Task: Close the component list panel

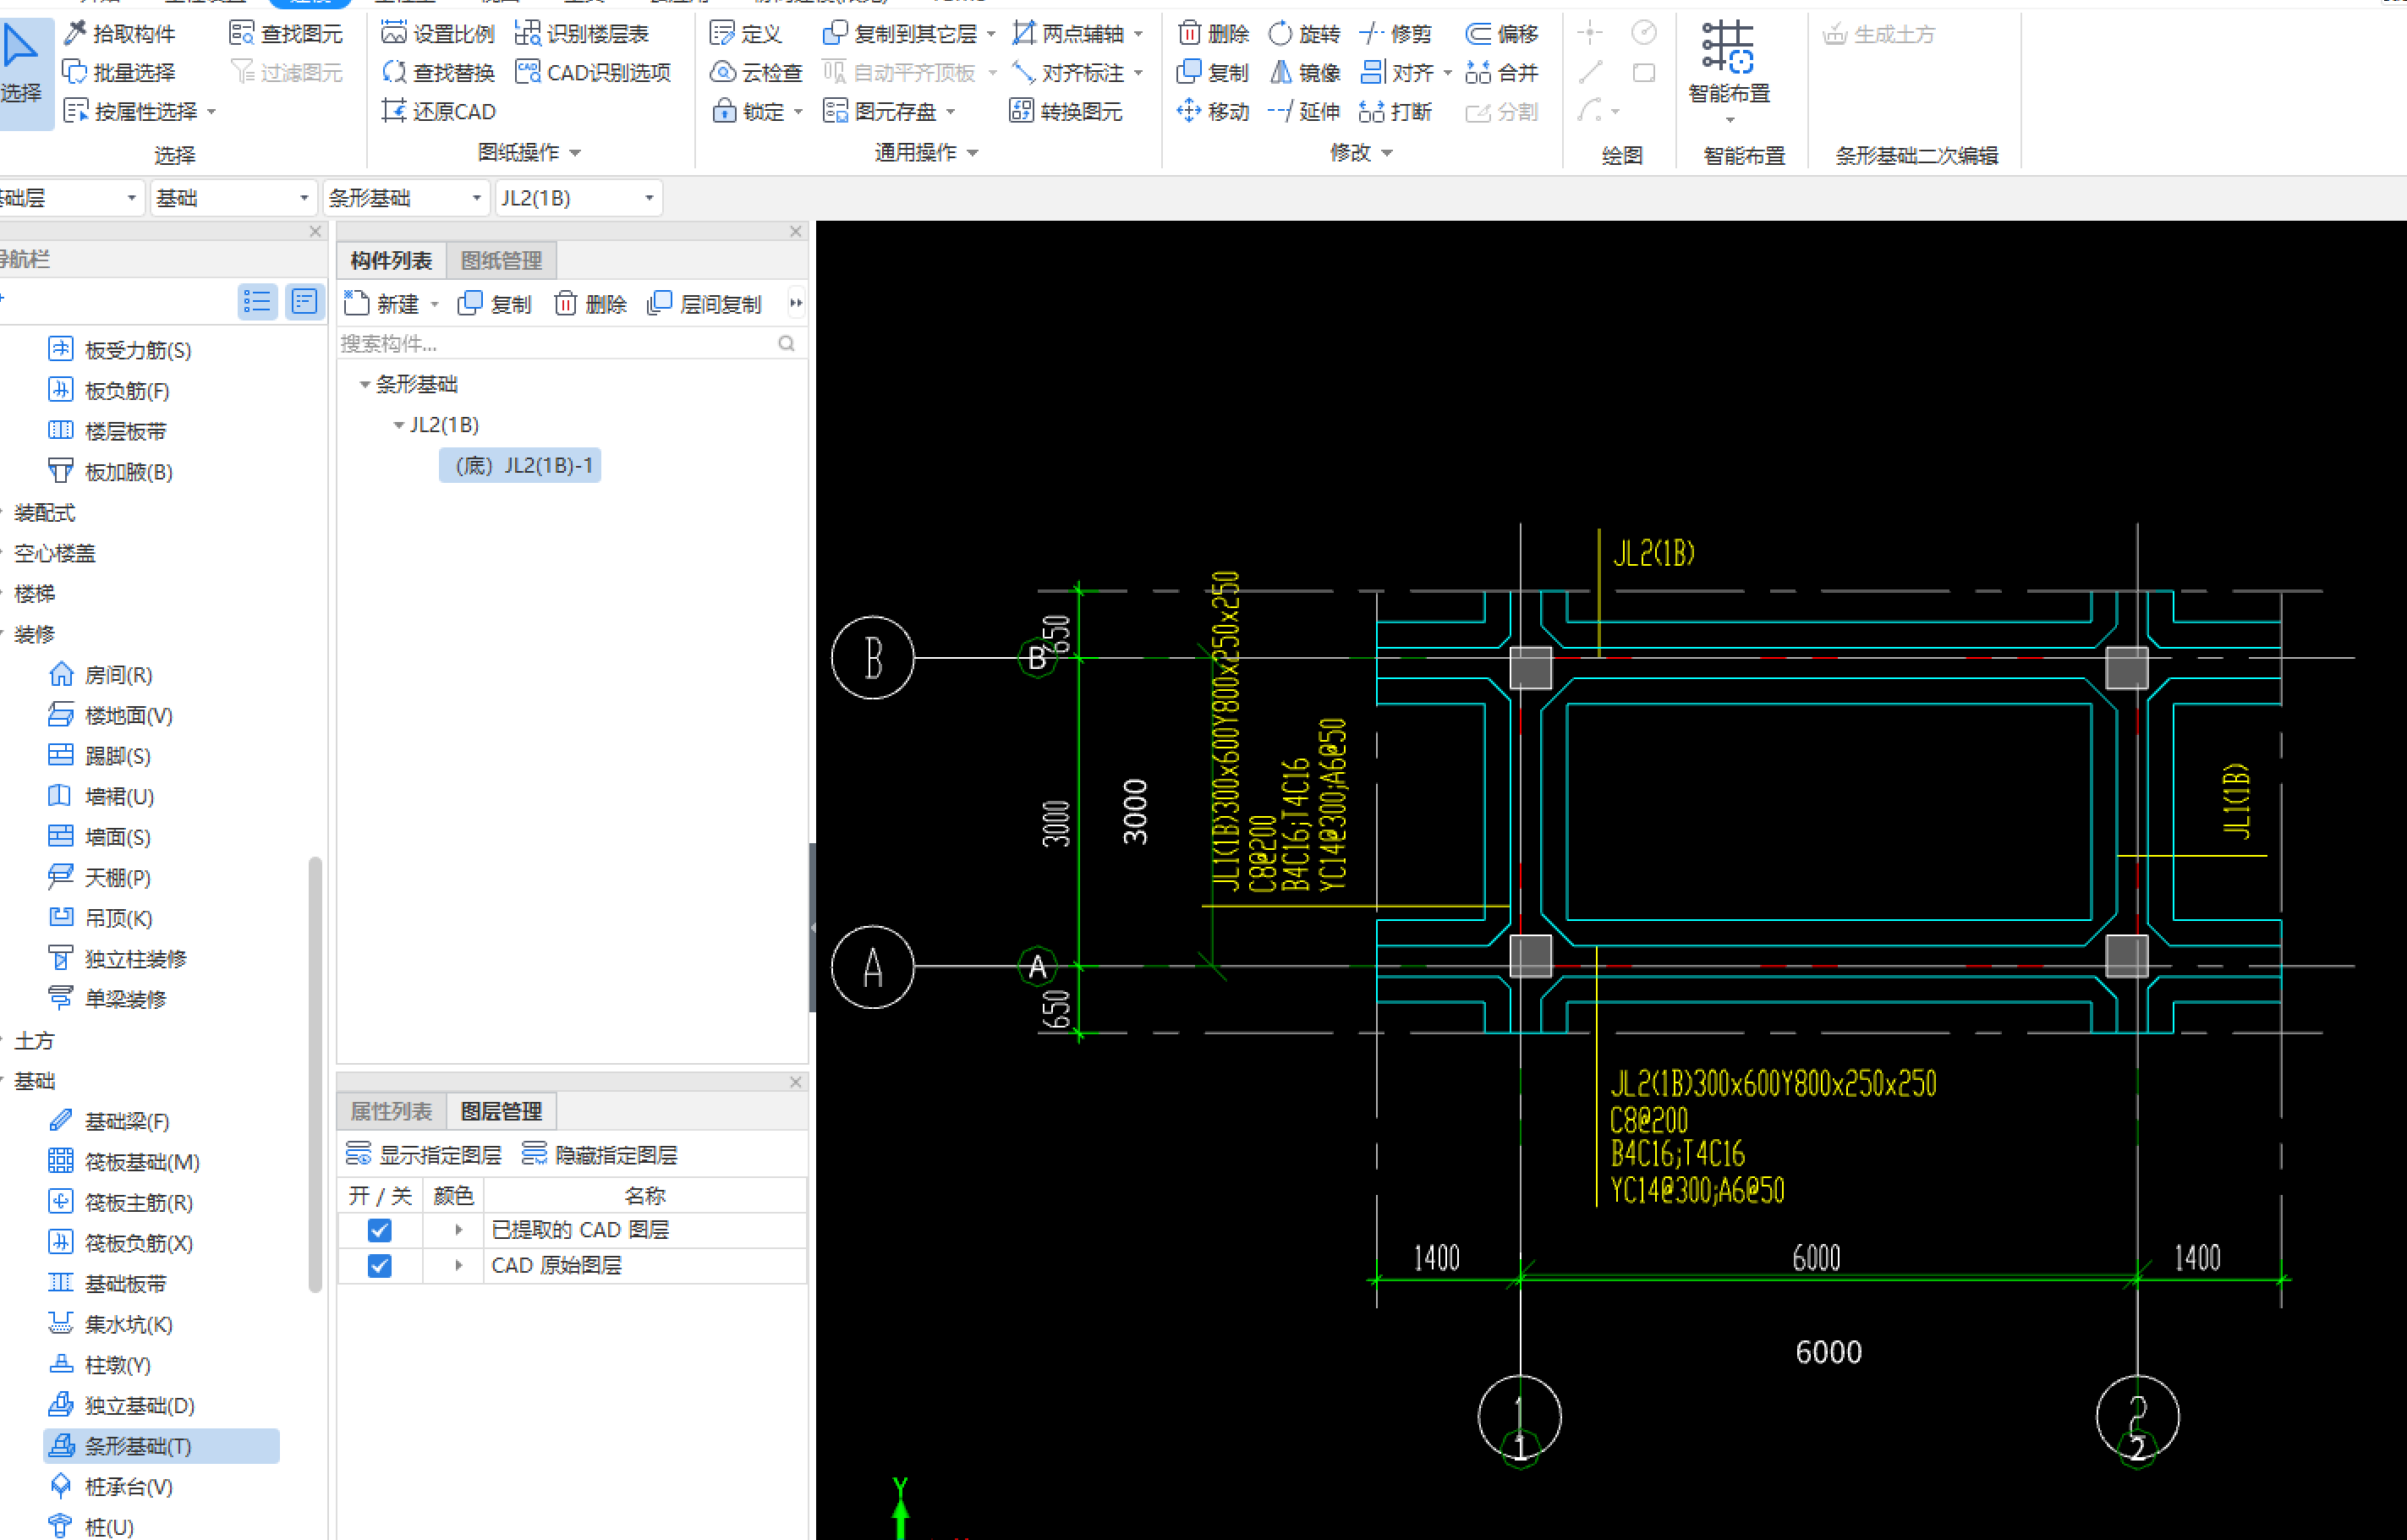Action: [795, 231]
